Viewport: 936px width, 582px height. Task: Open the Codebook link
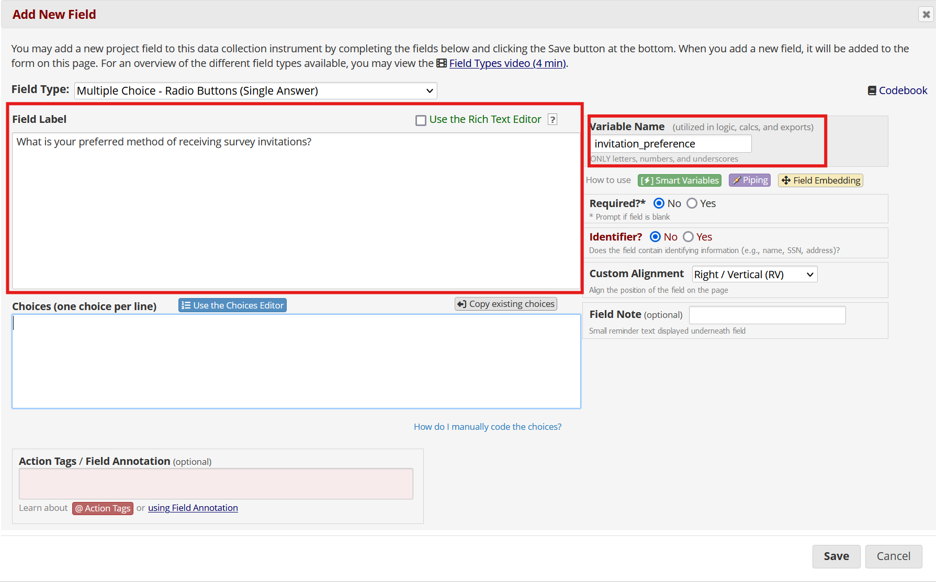[x=897, y=90]
